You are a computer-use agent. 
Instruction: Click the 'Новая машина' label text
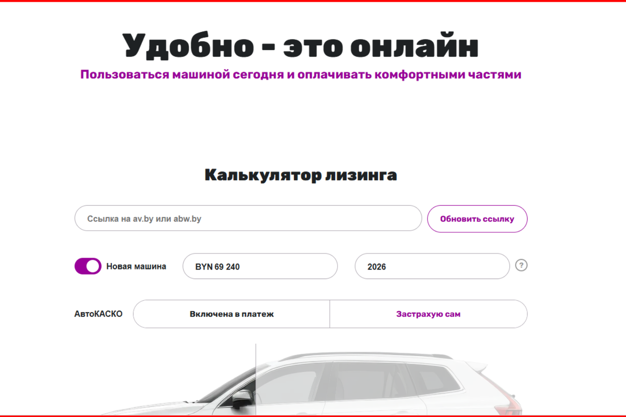136,266
